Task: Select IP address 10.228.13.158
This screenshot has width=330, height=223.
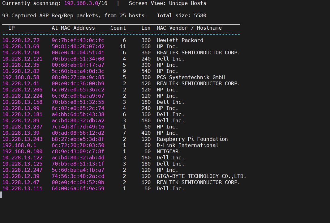Action: click(x=22, y=102)
